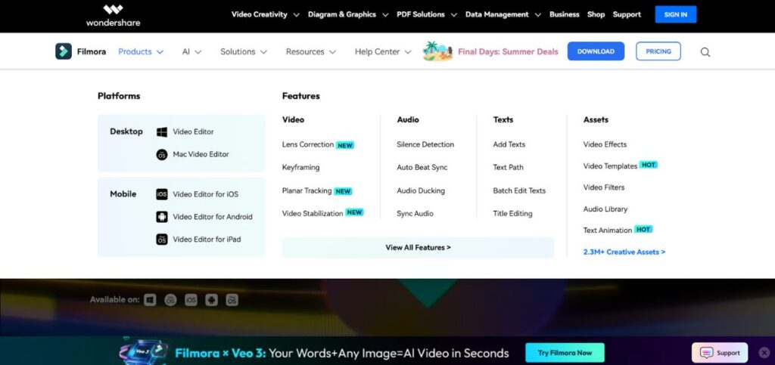Image resolution: width=775 pixels, height=365 pixels.
Task: Open Lens Correction feature link
Action: click(308, 144)
